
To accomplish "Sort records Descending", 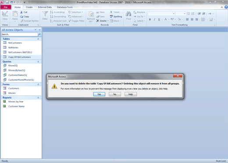I will click(58, 17).
